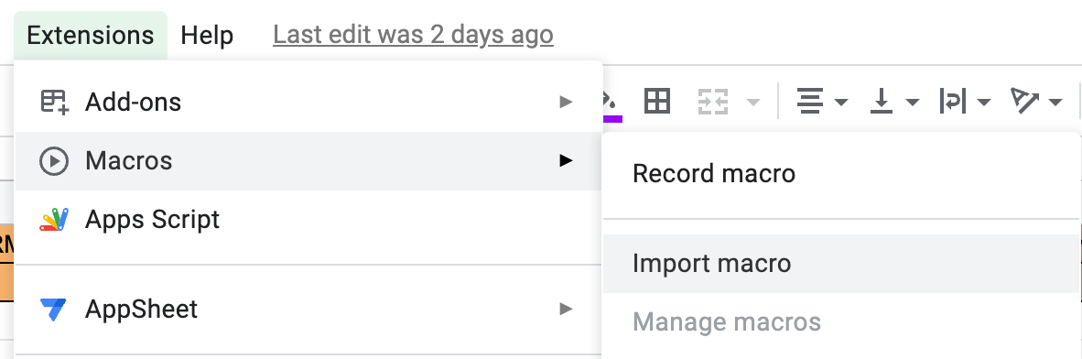
Task: Open the Extensions menu
Action: 91,35
